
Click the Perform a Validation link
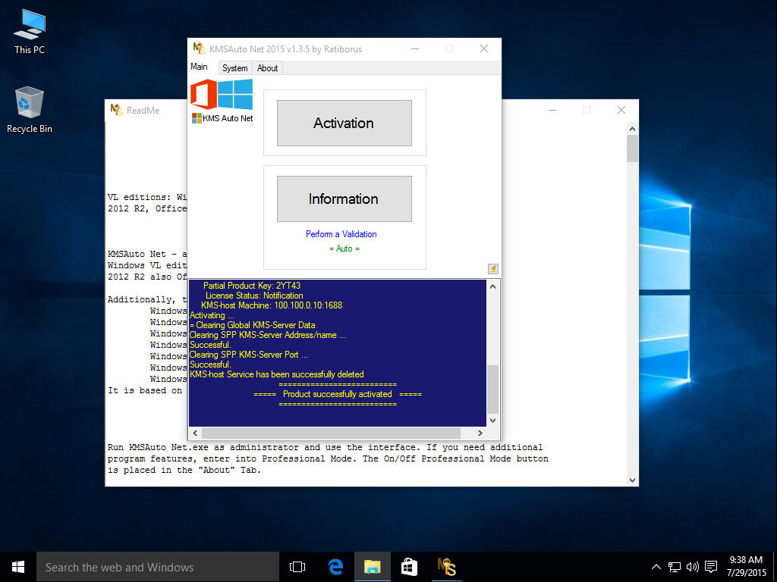pos(341,234)
